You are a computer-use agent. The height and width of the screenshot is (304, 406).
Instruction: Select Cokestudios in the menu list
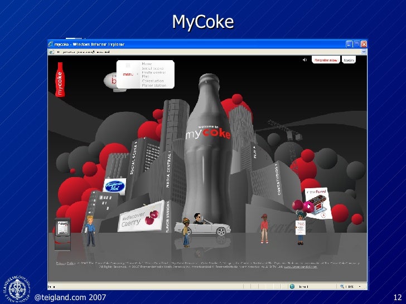153,81
